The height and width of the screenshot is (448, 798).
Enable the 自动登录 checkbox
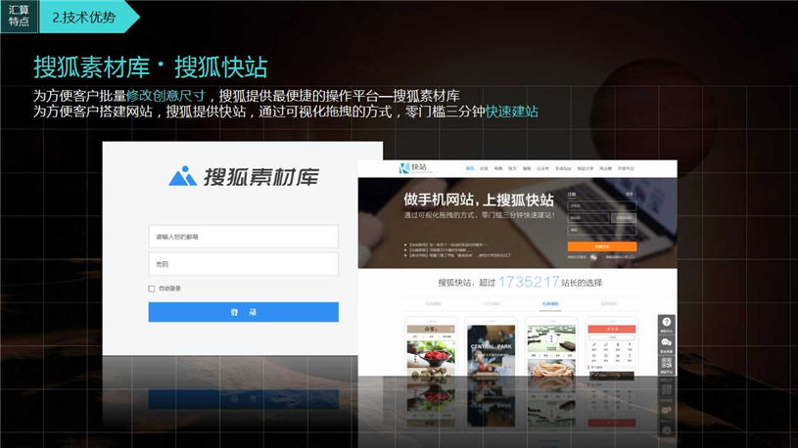pyautogui.click(x=151, y=289)
